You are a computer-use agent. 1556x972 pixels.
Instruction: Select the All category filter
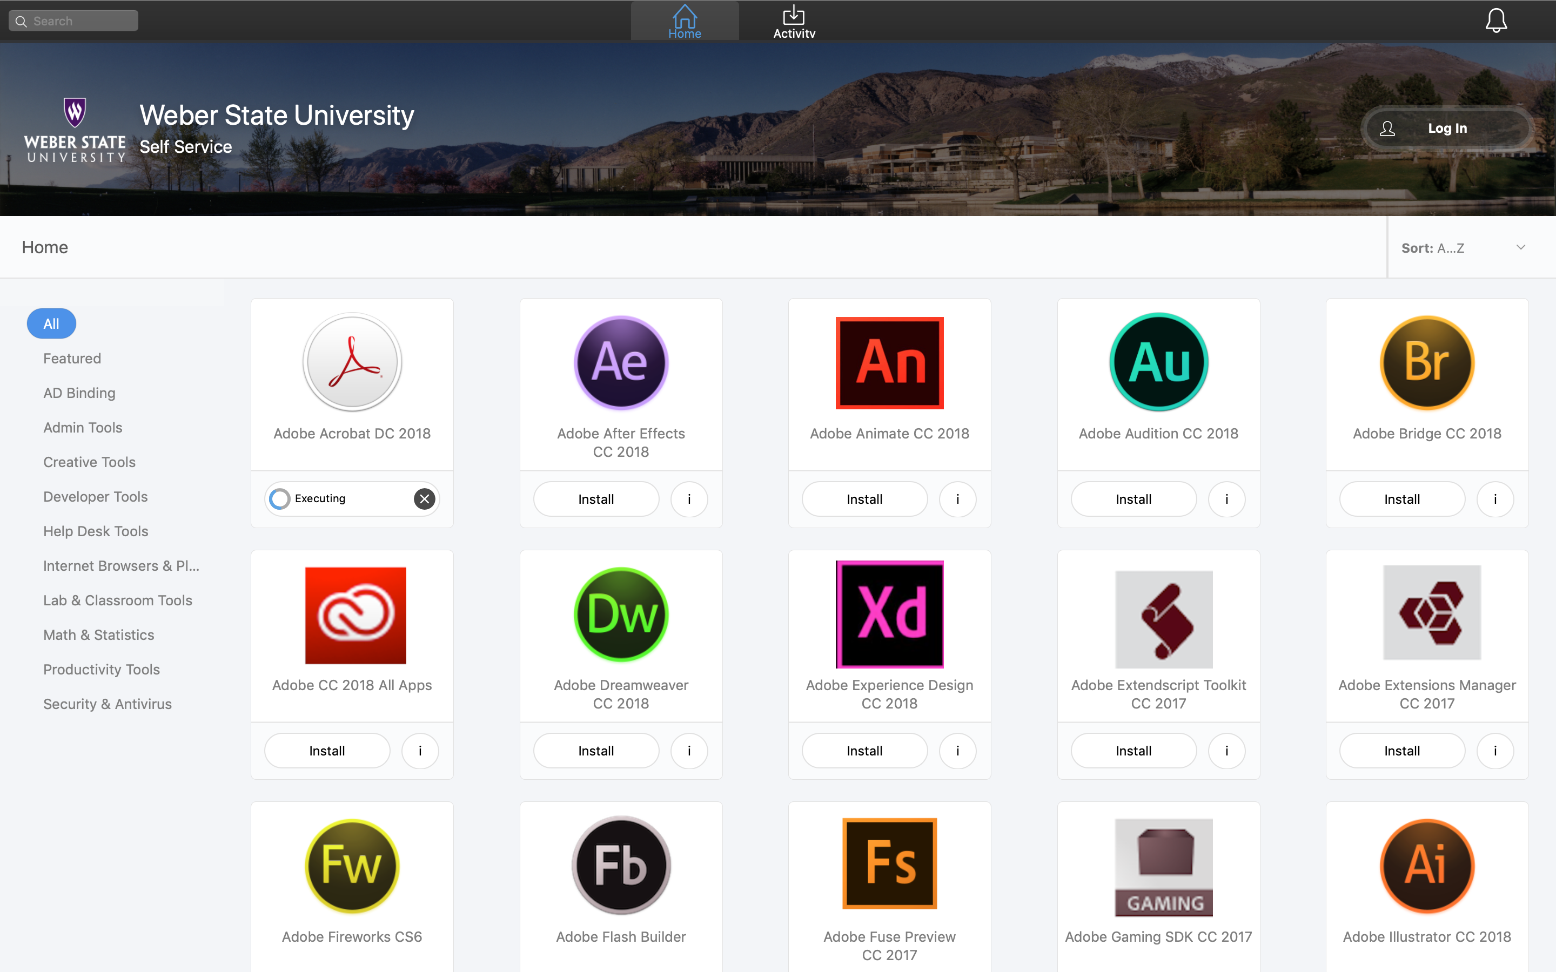coord(51,323)
